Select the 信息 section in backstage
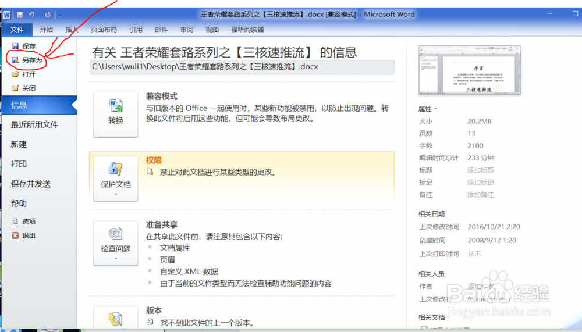Screen dimensions: 582x332 [x=39, y=105]
